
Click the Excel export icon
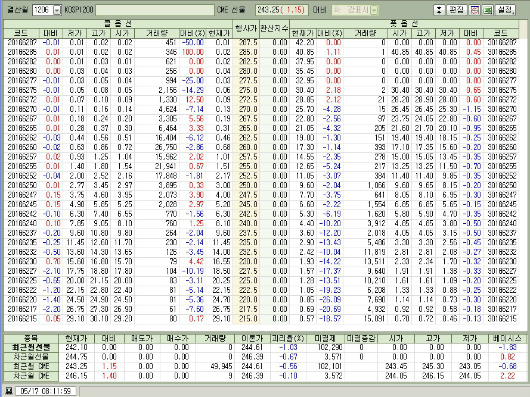(x=487, y=10)
